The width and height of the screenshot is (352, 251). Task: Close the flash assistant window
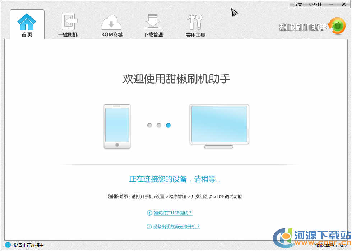pyautogui.click(x=344, y=4)
